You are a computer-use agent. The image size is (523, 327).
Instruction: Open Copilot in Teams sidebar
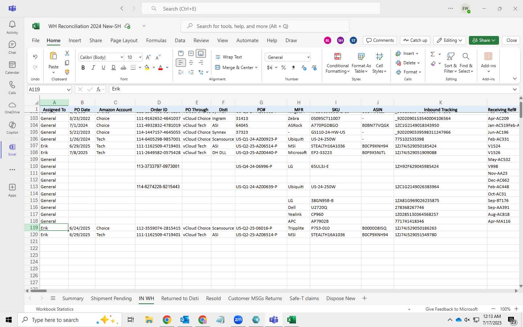tap(12, 128)
